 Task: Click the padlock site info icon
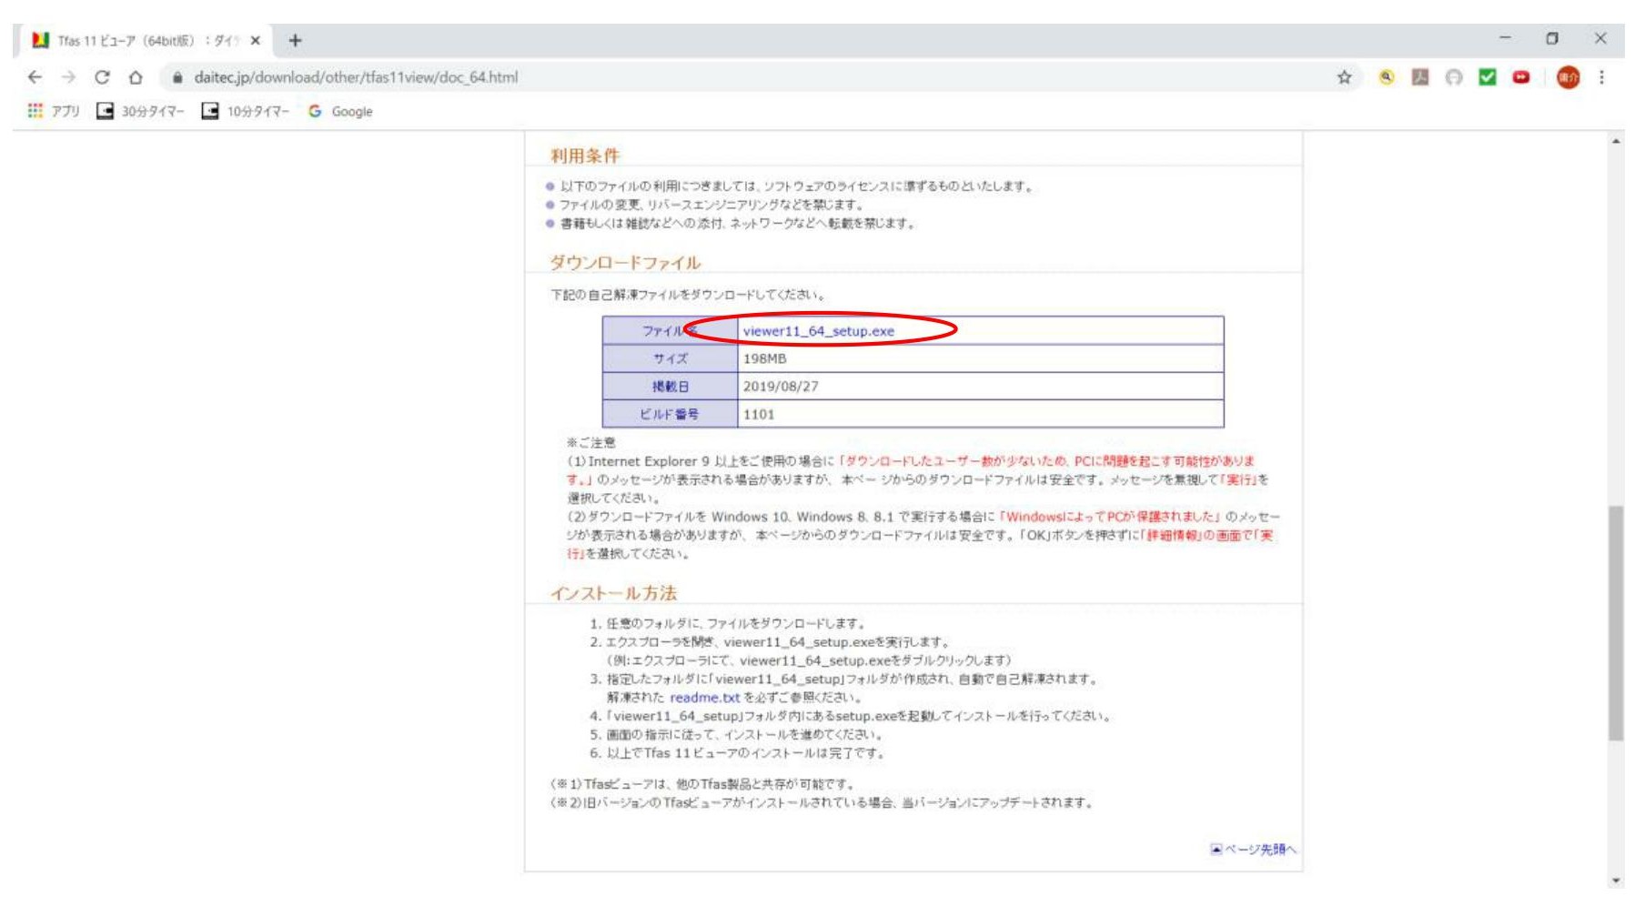coord(177,77)
